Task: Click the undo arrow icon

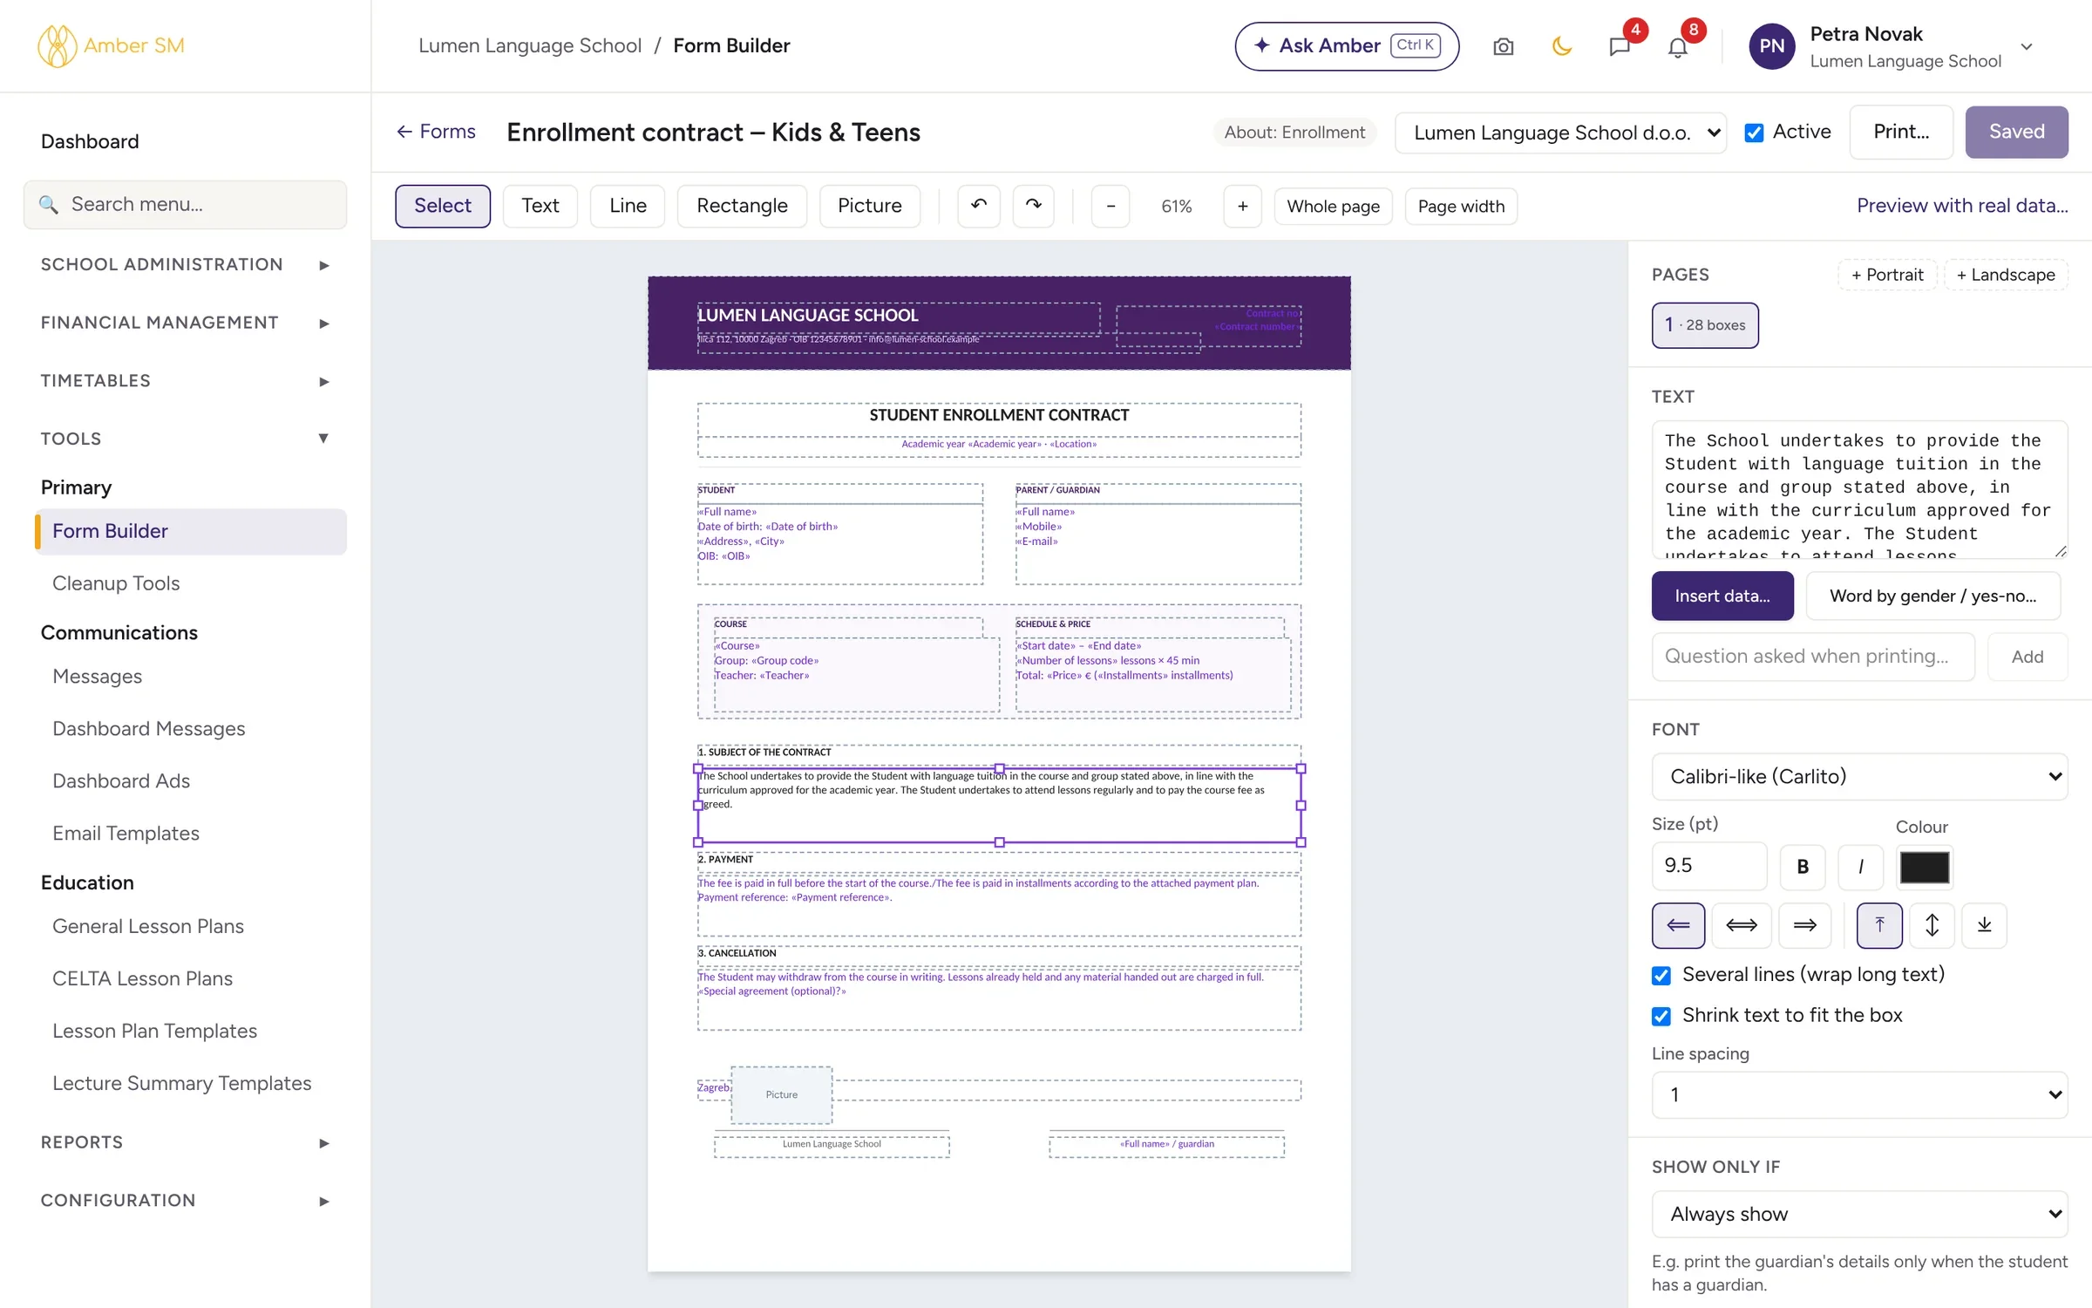Action: (979, 206)
